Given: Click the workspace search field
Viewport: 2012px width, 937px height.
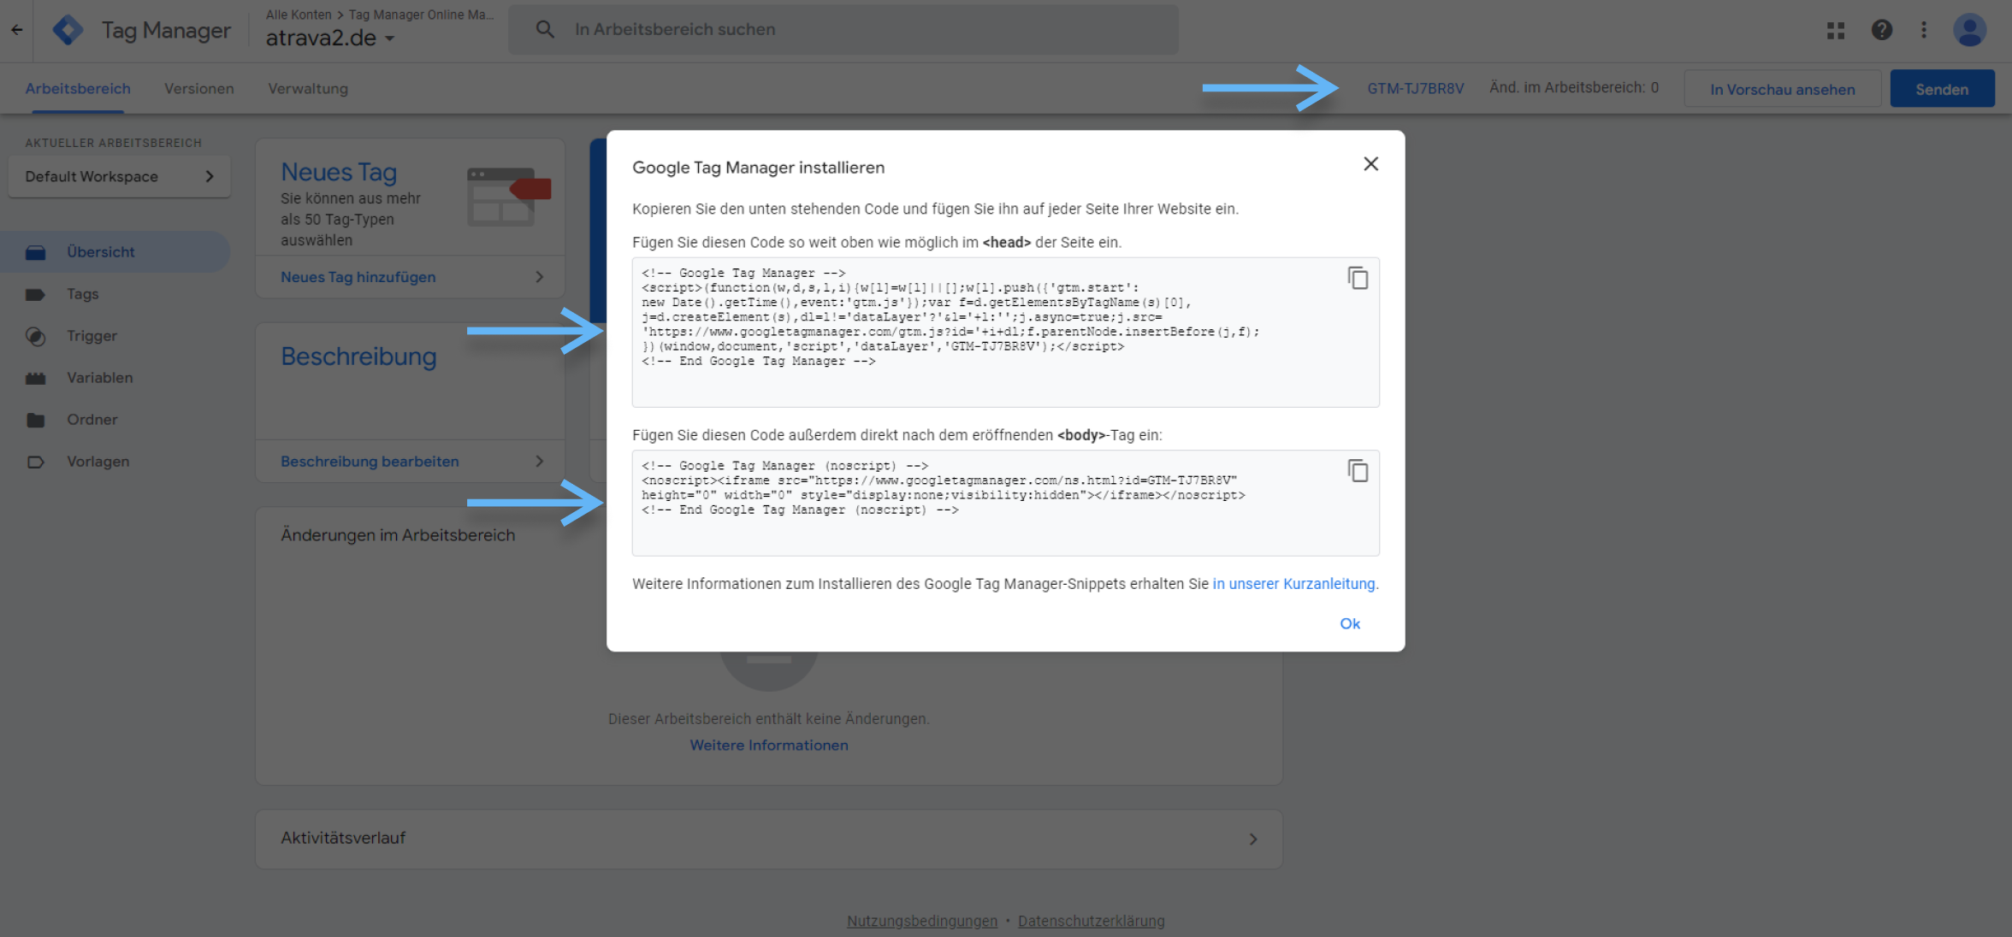Looking at the screenshot, I should 843,28.
